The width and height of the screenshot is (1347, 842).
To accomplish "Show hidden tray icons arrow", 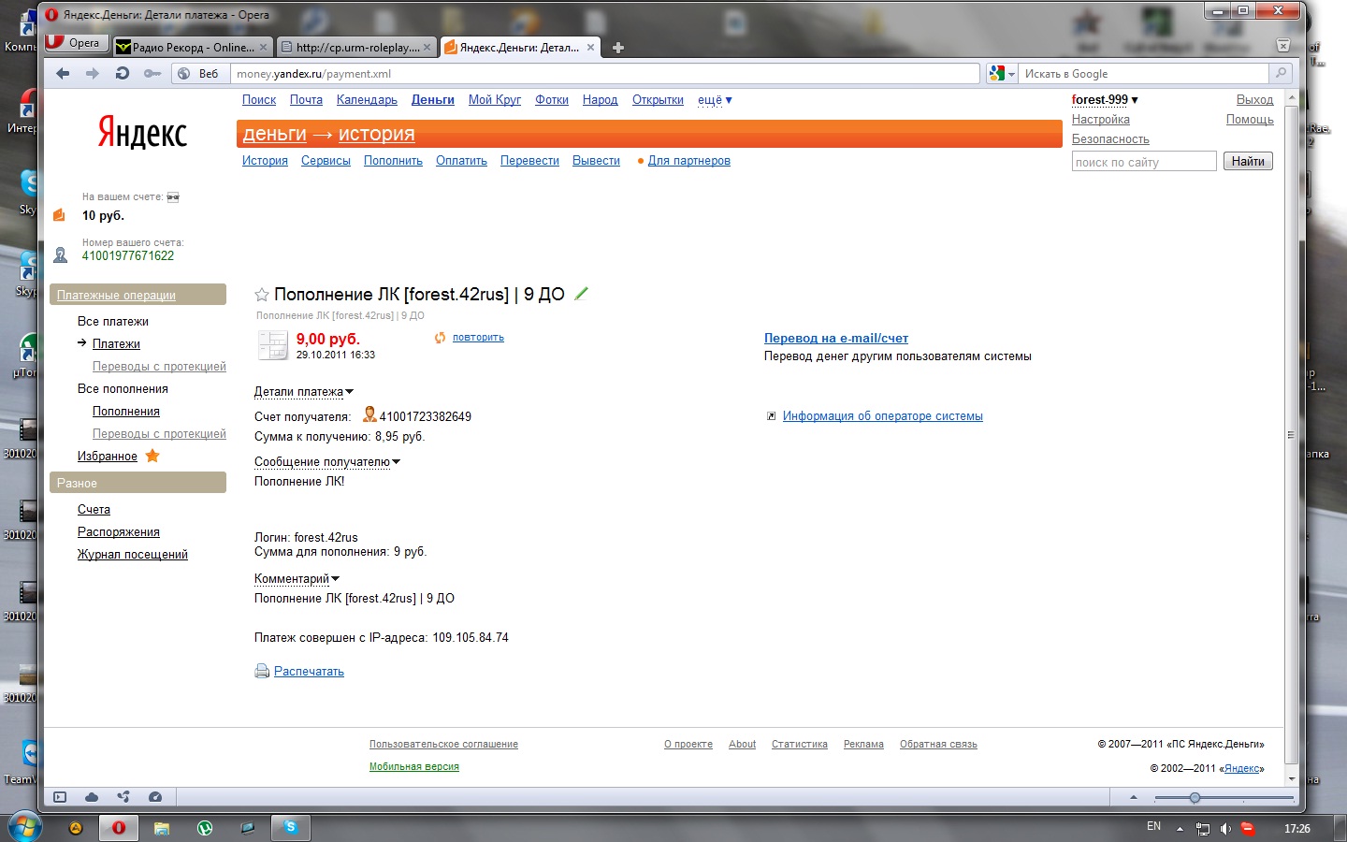I will tap(1180, 828).
